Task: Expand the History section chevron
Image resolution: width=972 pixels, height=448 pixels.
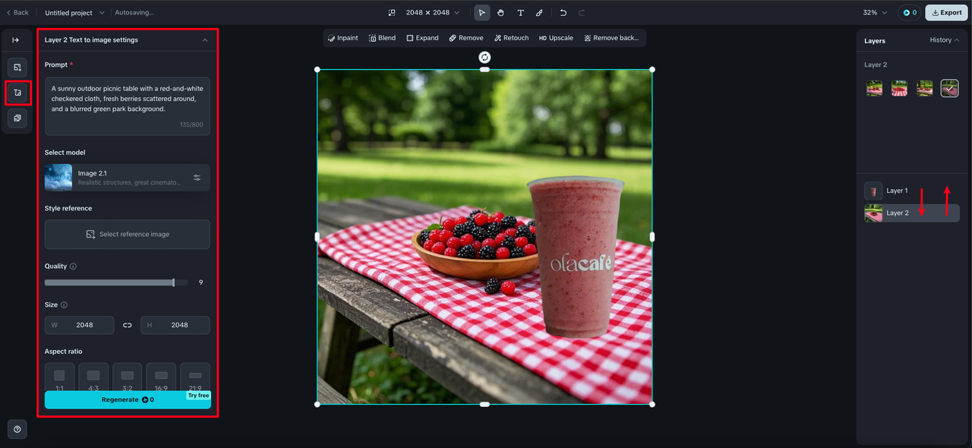Action: pyautogui.click(x=957, y=40)
